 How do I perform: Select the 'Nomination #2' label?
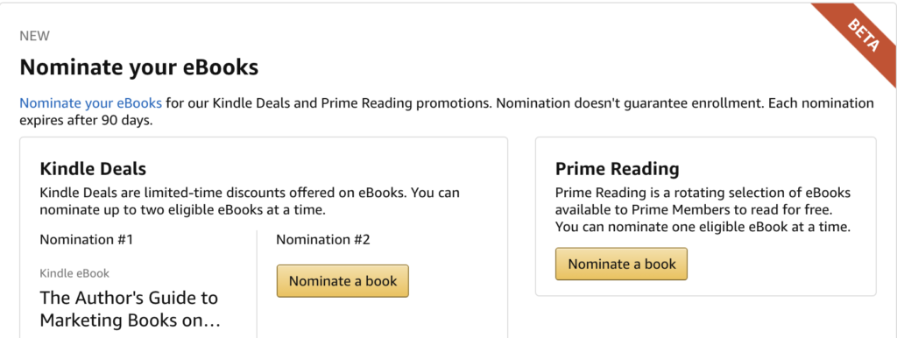(323, 239)
